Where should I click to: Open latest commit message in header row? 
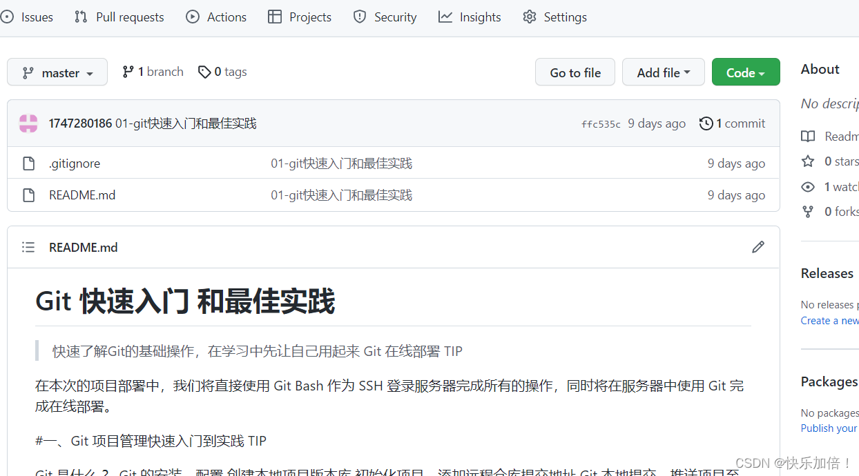pyautogui.click(x=186, y=123)
